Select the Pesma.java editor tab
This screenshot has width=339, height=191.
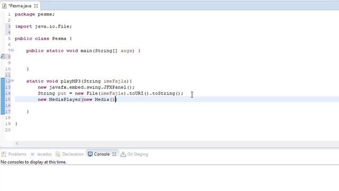(20, 6)
